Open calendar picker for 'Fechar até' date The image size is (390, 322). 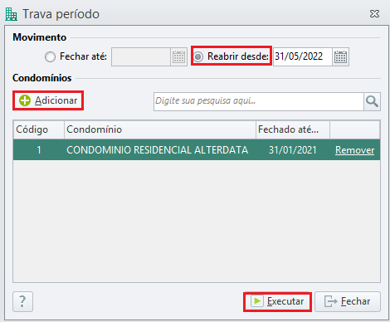tap(178, 56)
